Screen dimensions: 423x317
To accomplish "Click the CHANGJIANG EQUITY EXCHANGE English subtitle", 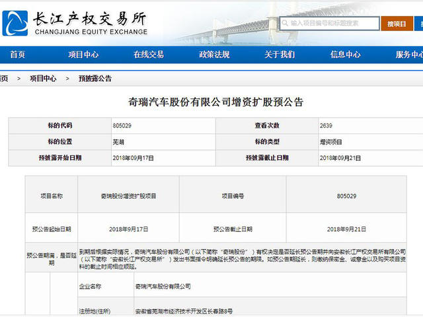I will [91, 32].
